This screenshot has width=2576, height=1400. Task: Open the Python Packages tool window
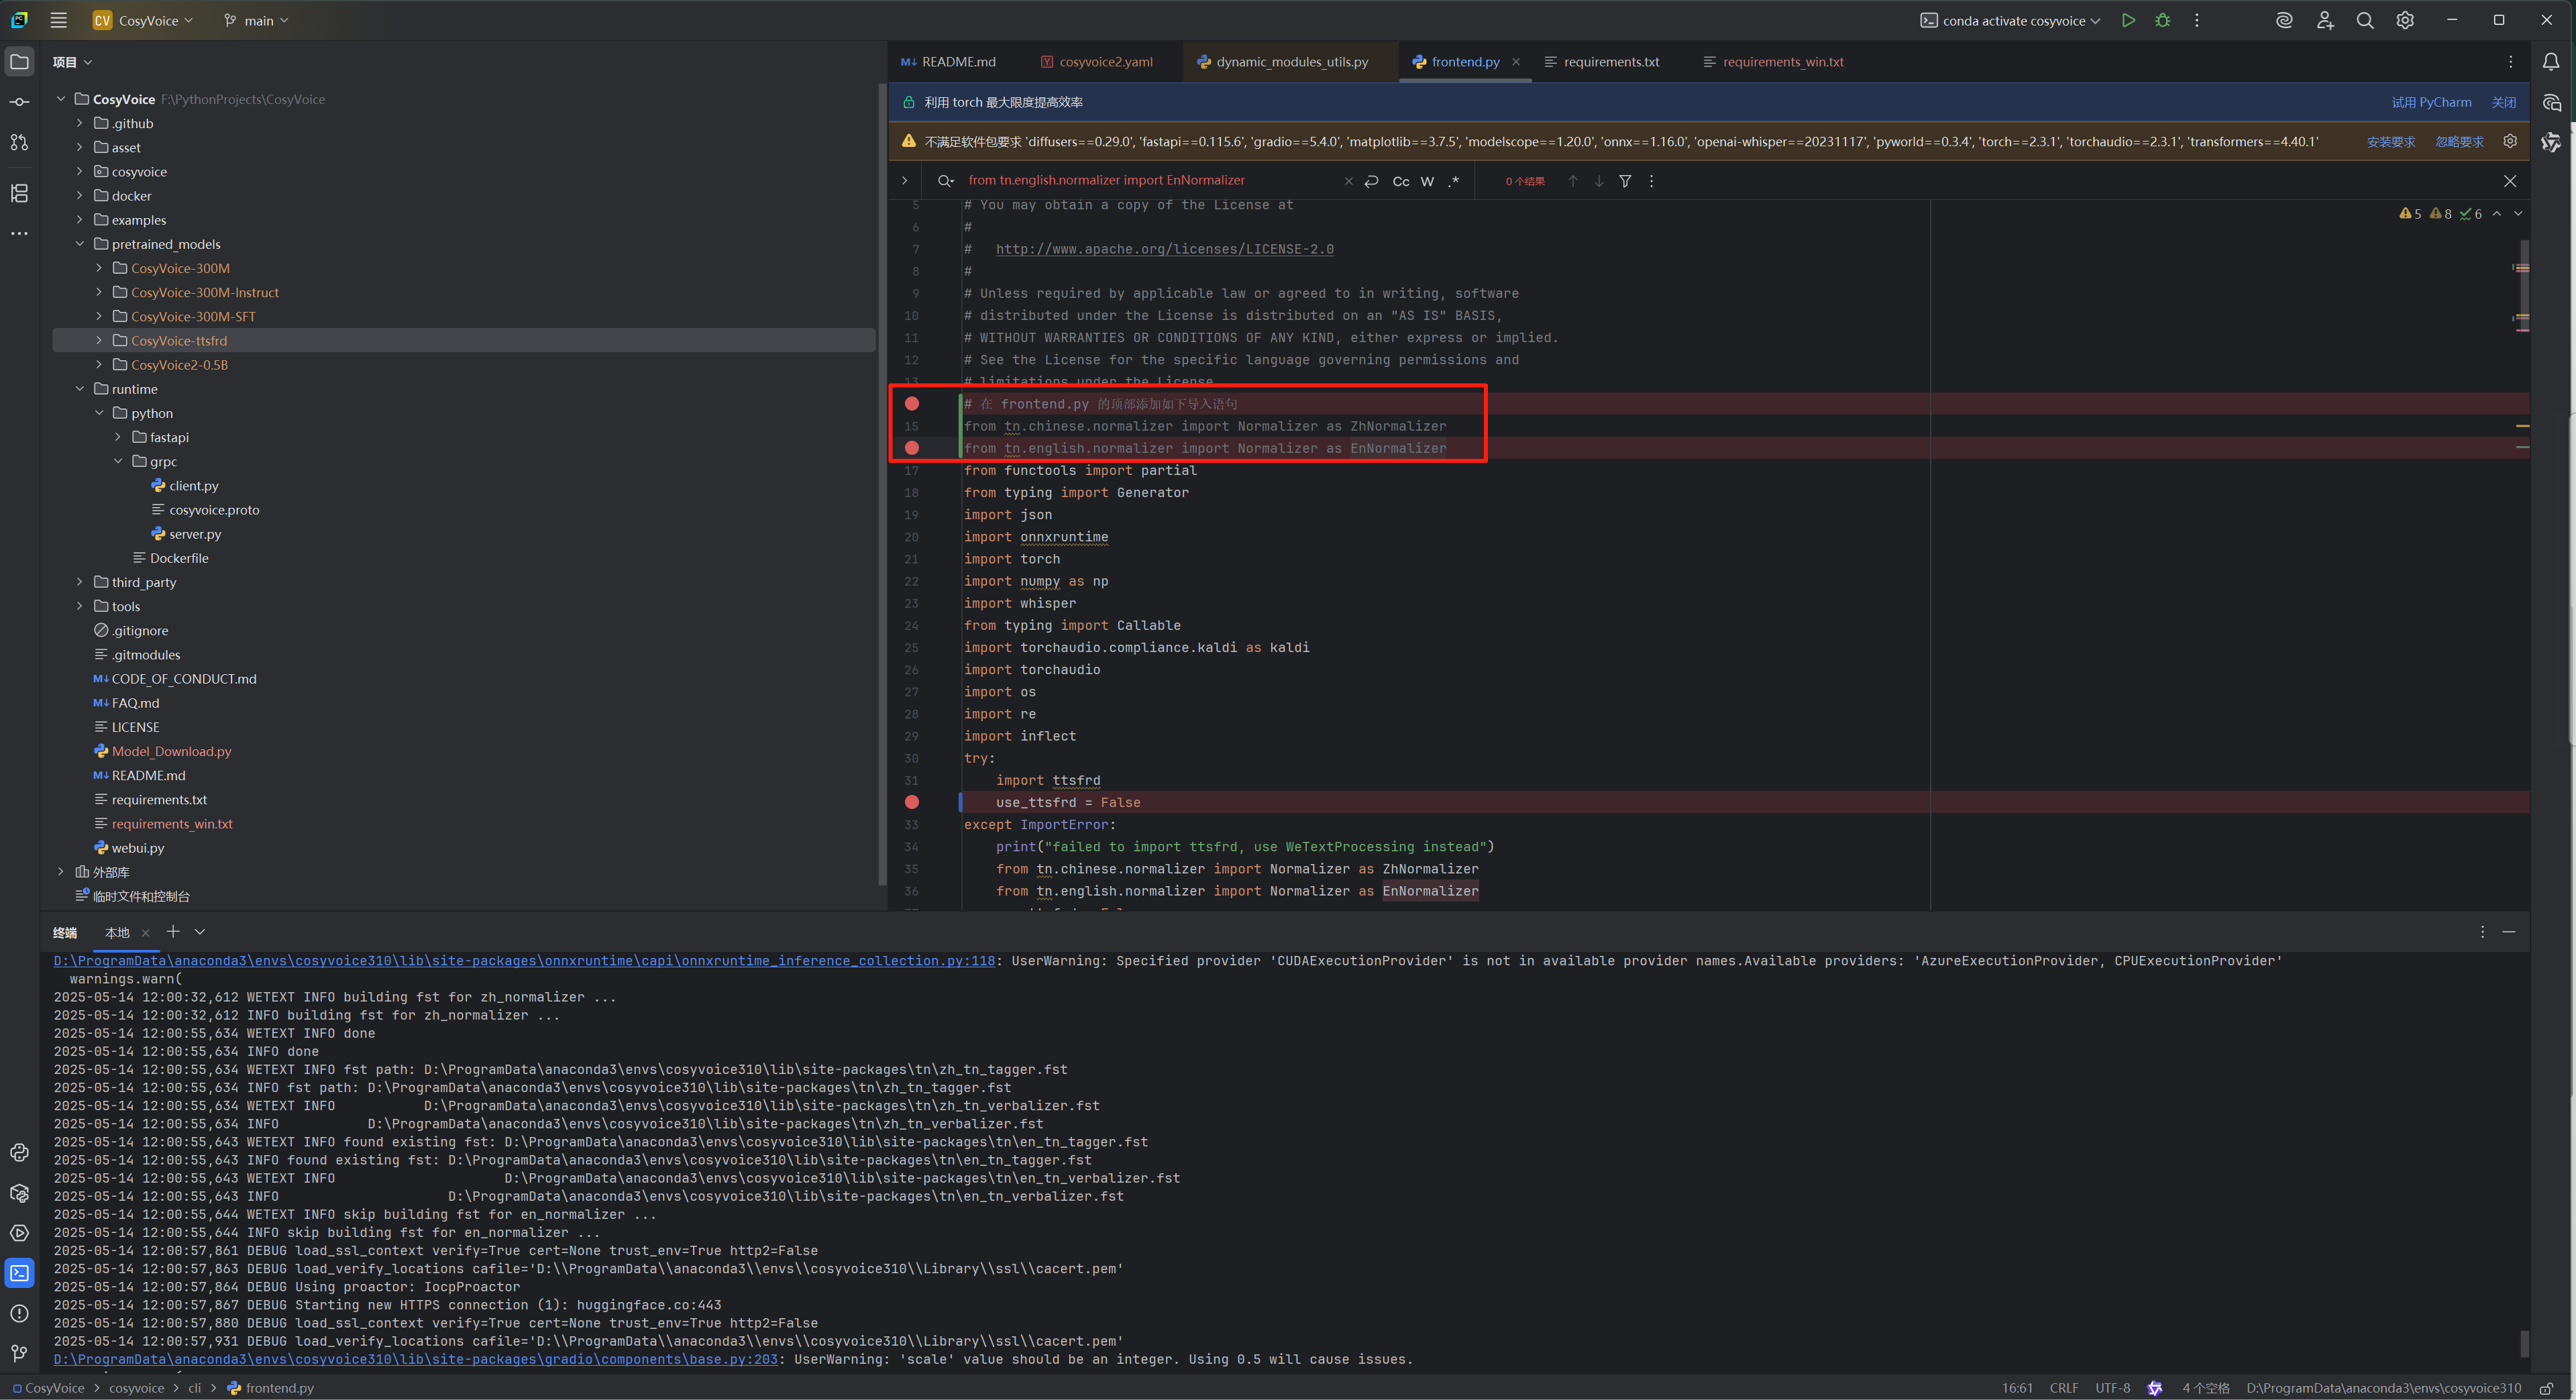click(20, 1193)
